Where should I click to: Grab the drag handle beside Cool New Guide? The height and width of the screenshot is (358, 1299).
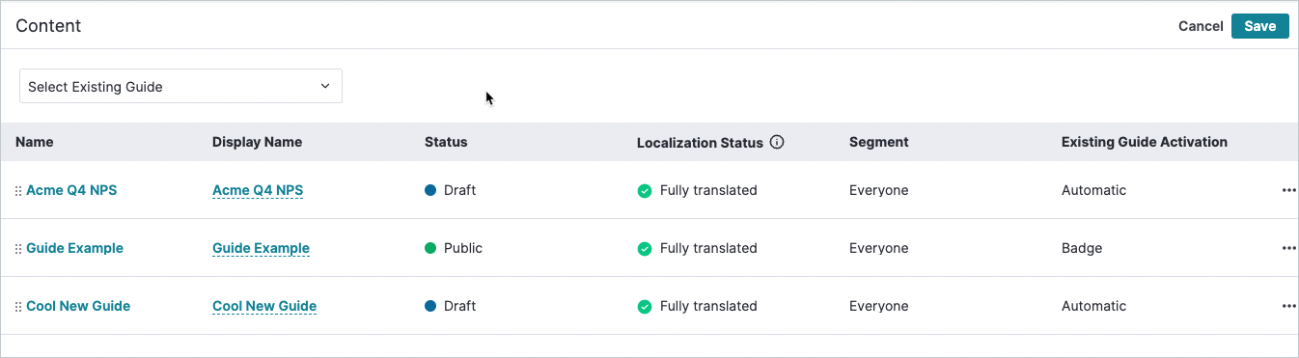click(x=18, y=307)
